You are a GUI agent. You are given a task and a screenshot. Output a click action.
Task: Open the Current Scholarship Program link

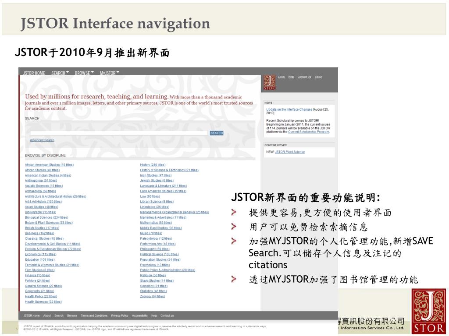point(309,132)
